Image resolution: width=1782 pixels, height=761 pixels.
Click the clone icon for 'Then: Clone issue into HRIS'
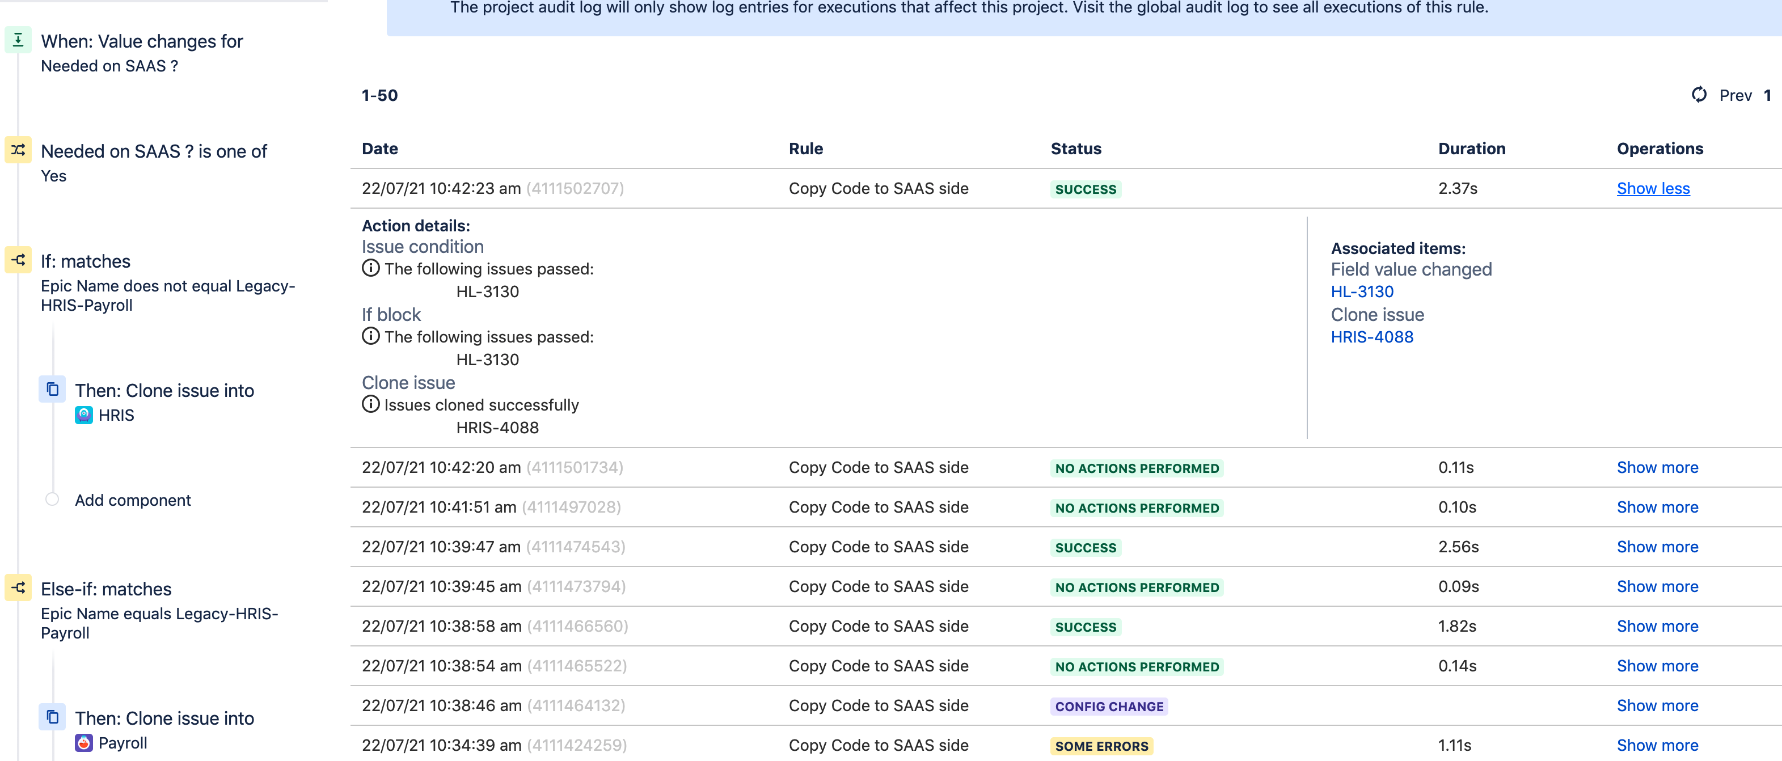[x=53, y=390]
